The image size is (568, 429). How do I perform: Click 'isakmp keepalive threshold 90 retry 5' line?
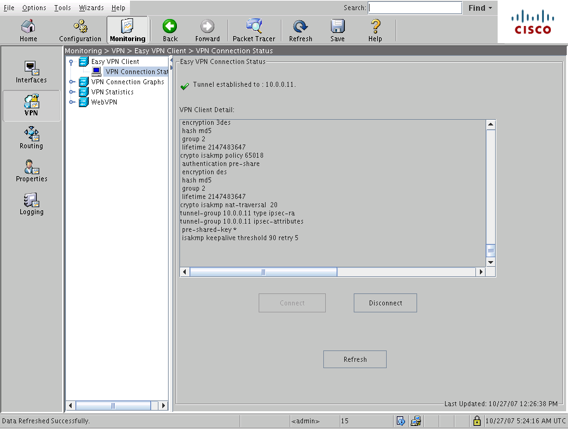point(240,238)
